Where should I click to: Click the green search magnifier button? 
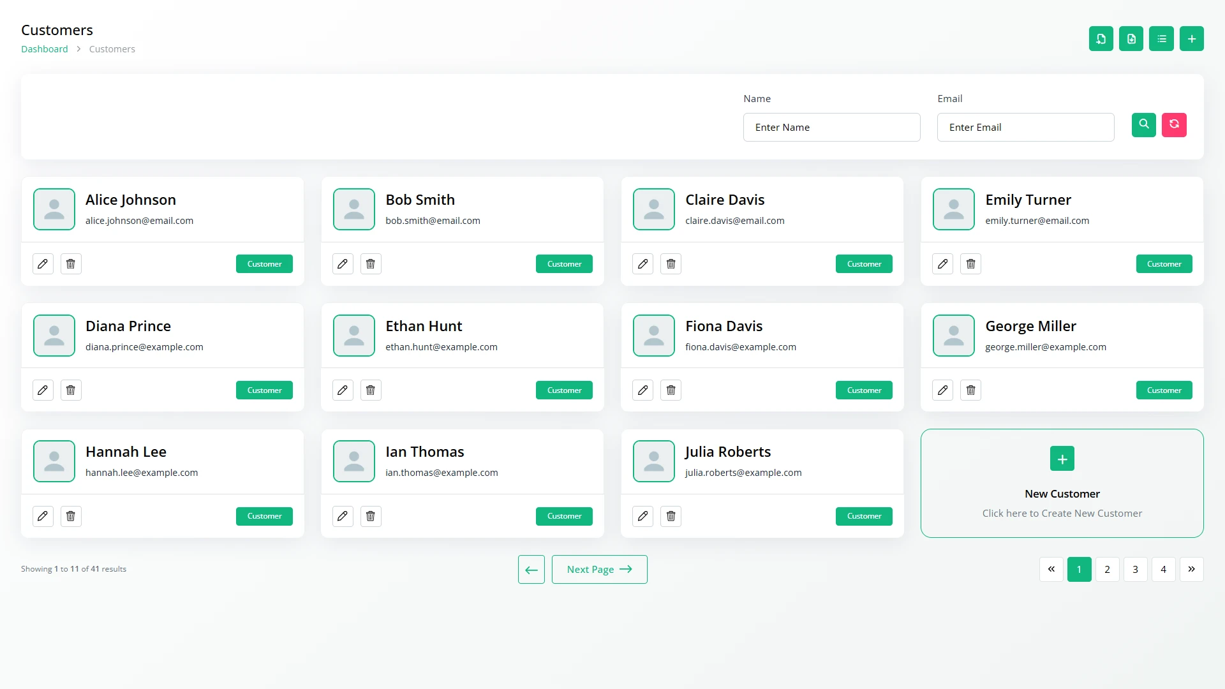point(1143,124)
